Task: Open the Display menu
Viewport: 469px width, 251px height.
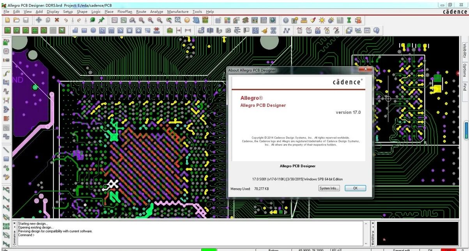Action: click(53, 12)
